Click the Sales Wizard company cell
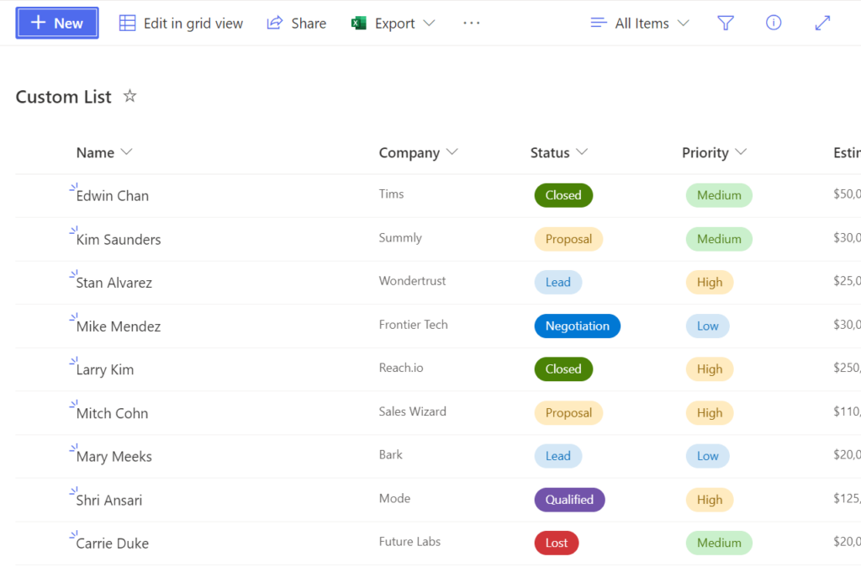The width and height of the screenshot is (861, 578). pos(412,411)
